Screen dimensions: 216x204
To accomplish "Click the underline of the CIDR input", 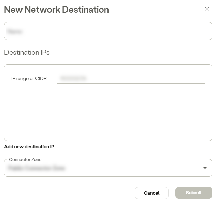I will (x=131, y=83).
